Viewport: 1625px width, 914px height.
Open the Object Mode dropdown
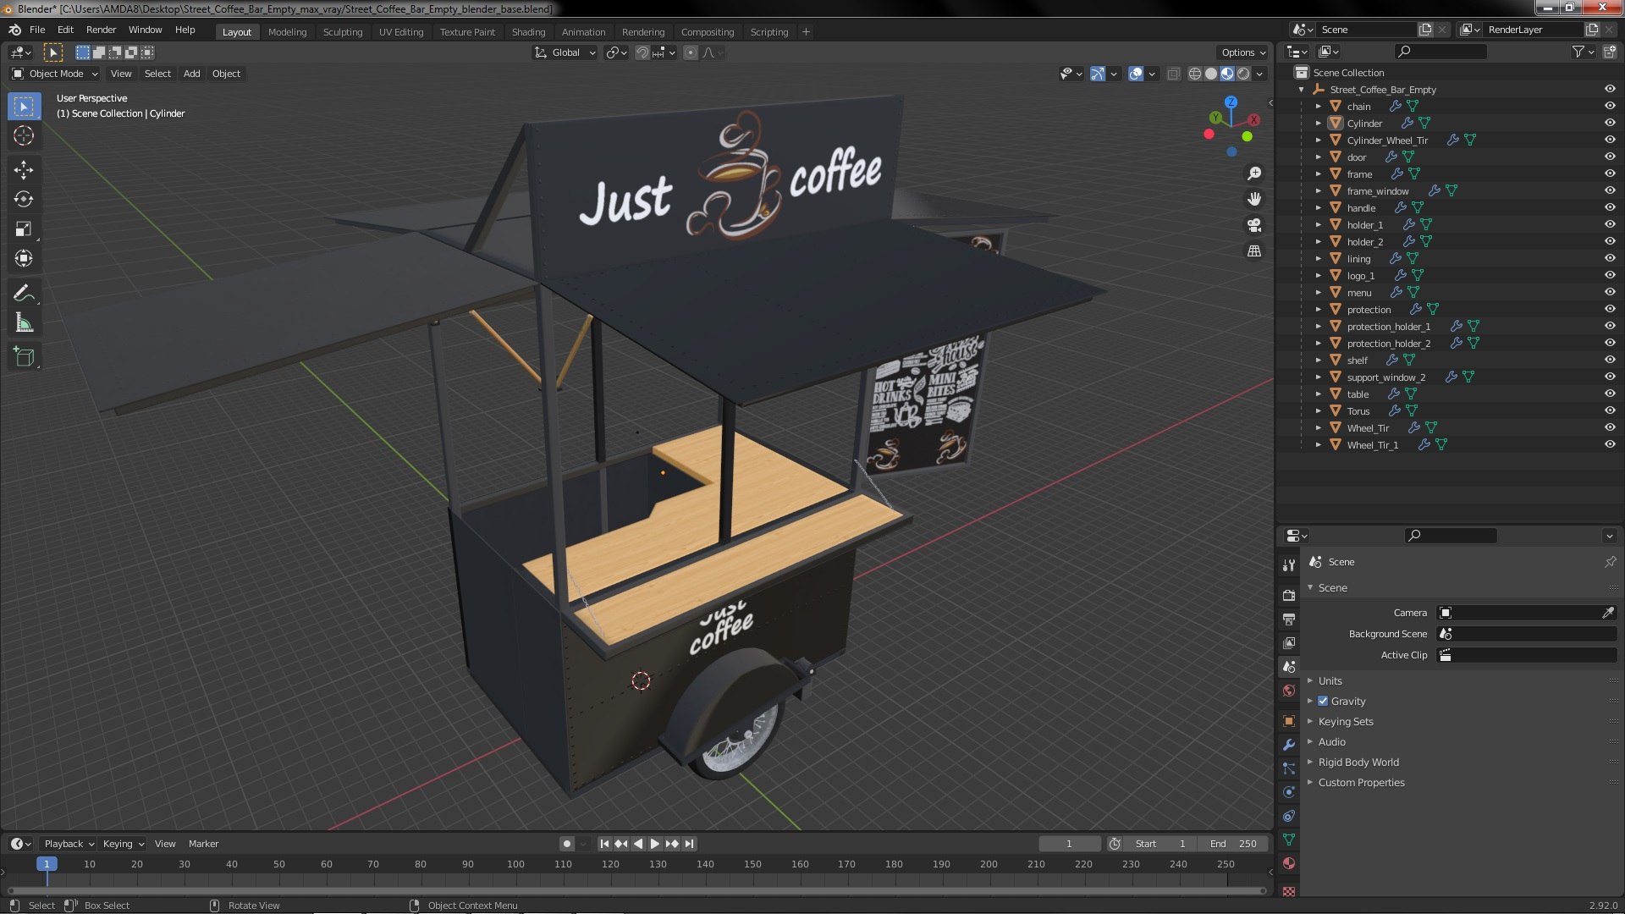click(55, 74)
